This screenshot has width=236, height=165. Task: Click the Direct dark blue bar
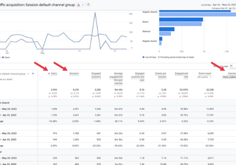(181, 19)
